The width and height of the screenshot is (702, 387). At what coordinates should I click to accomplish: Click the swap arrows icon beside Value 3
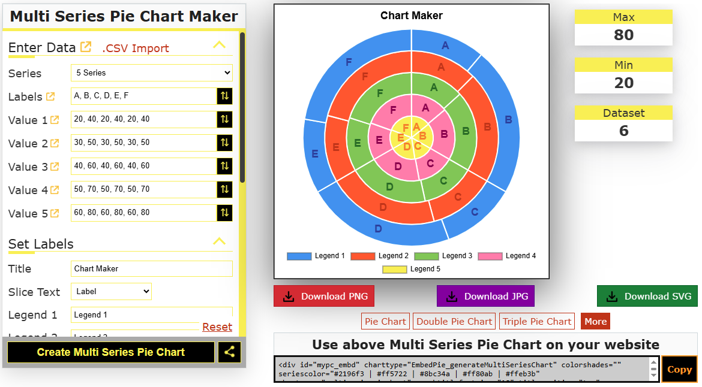224,166
